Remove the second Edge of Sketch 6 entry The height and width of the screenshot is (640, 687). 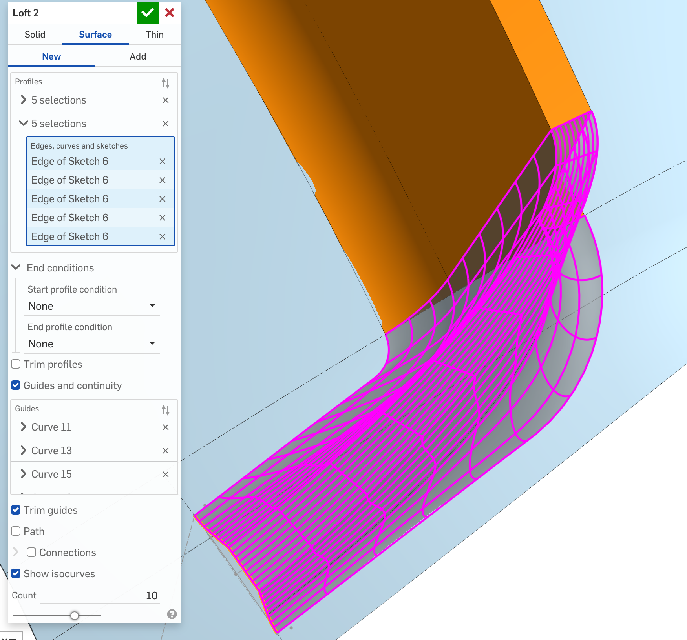tap(163, 180)
